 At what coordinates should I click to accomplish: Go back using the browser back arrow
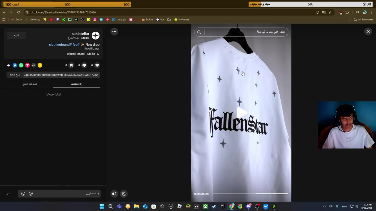tap(4, 12)
